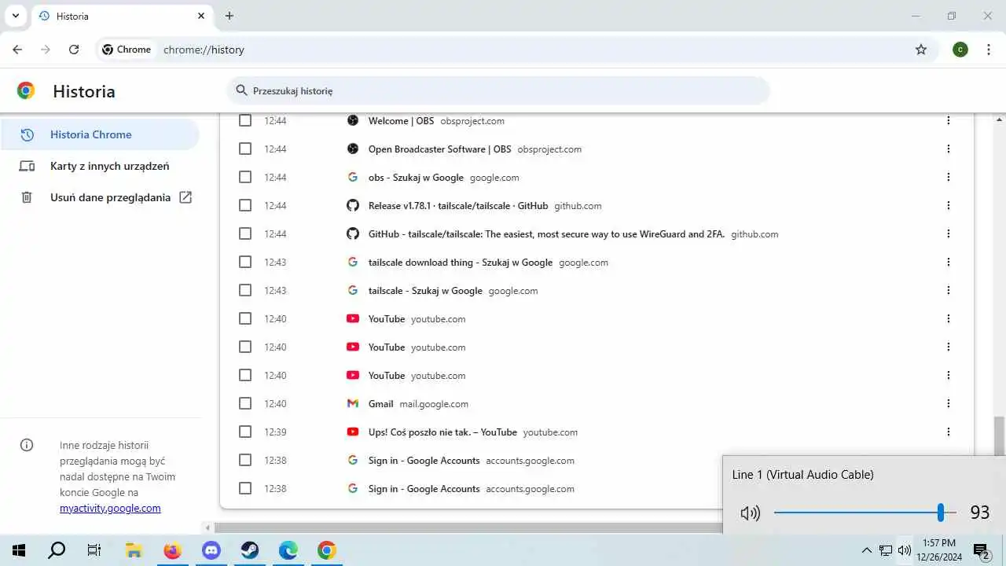This screenshot has height=566, width=1006.
Task: Open the tailscale download thing search link
Action: [461, 263]
